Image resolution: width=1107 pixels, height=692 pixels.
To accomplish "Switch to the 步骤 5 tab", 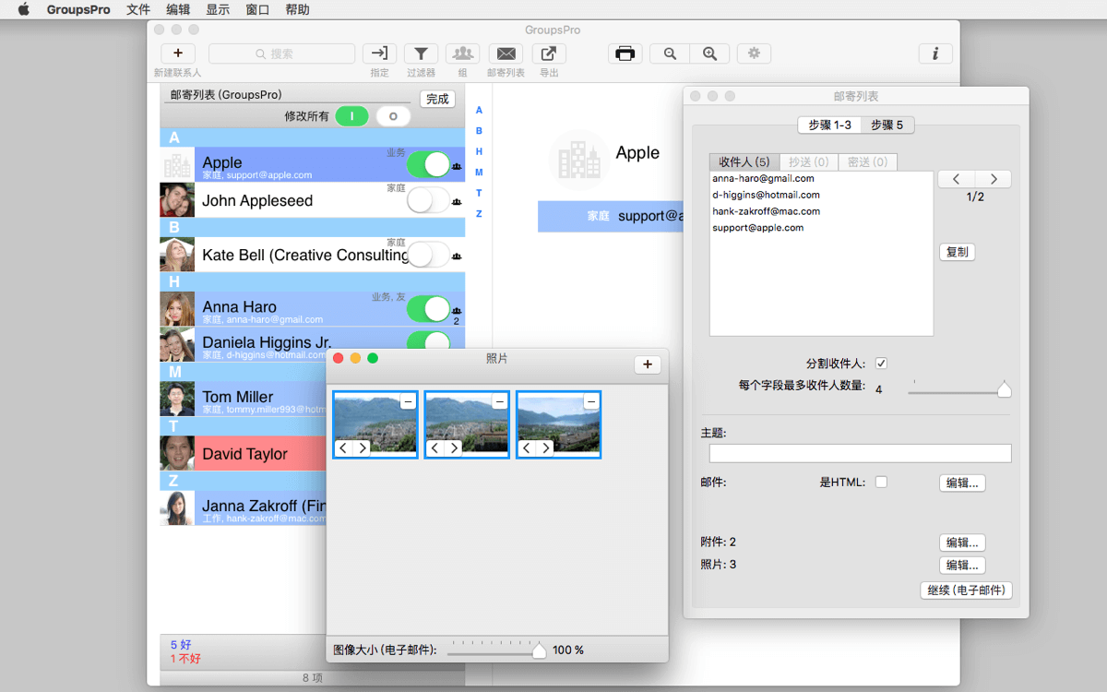I will (x=887, y=125).
